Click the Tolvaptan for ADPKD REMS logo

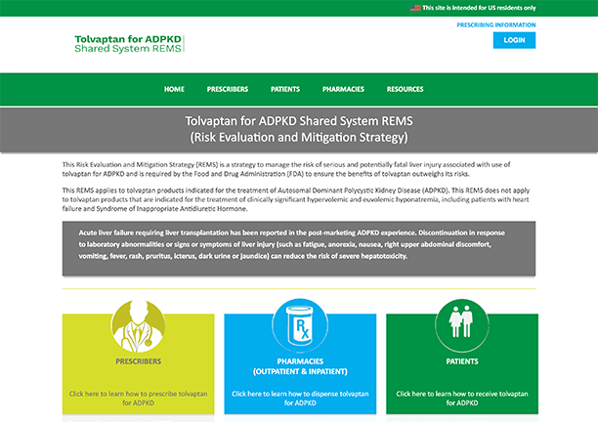point(128,43)
